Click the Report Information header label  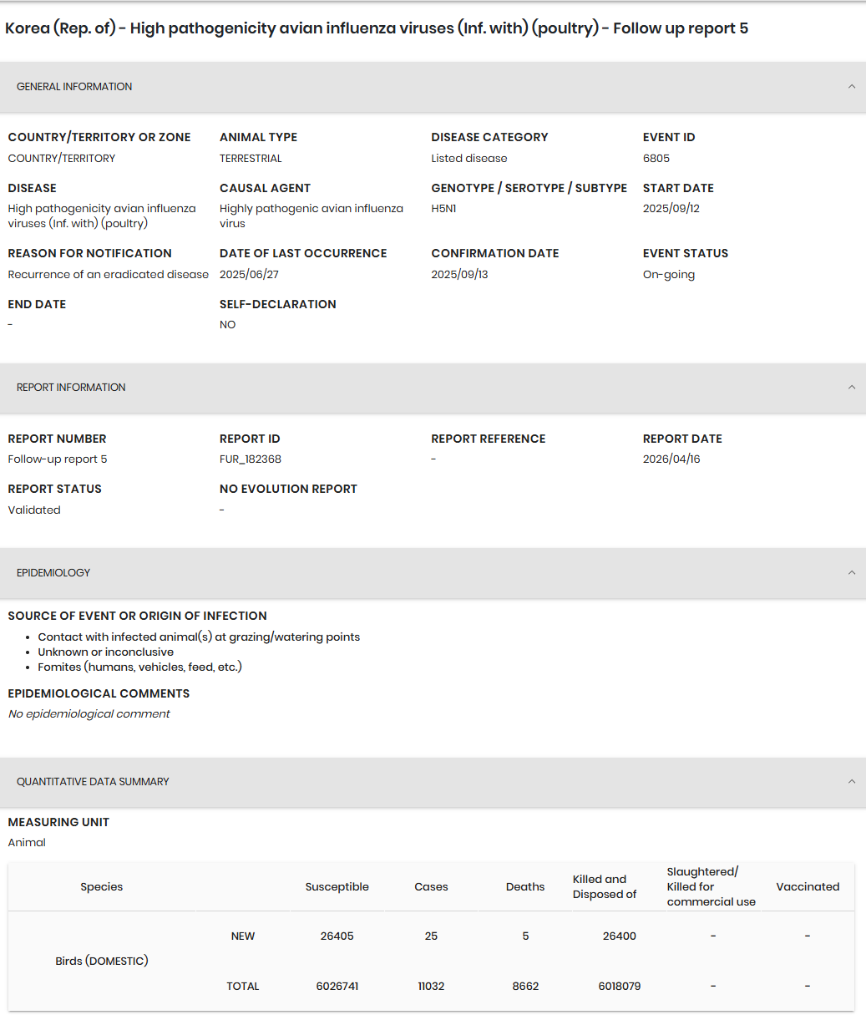[71, 388]
